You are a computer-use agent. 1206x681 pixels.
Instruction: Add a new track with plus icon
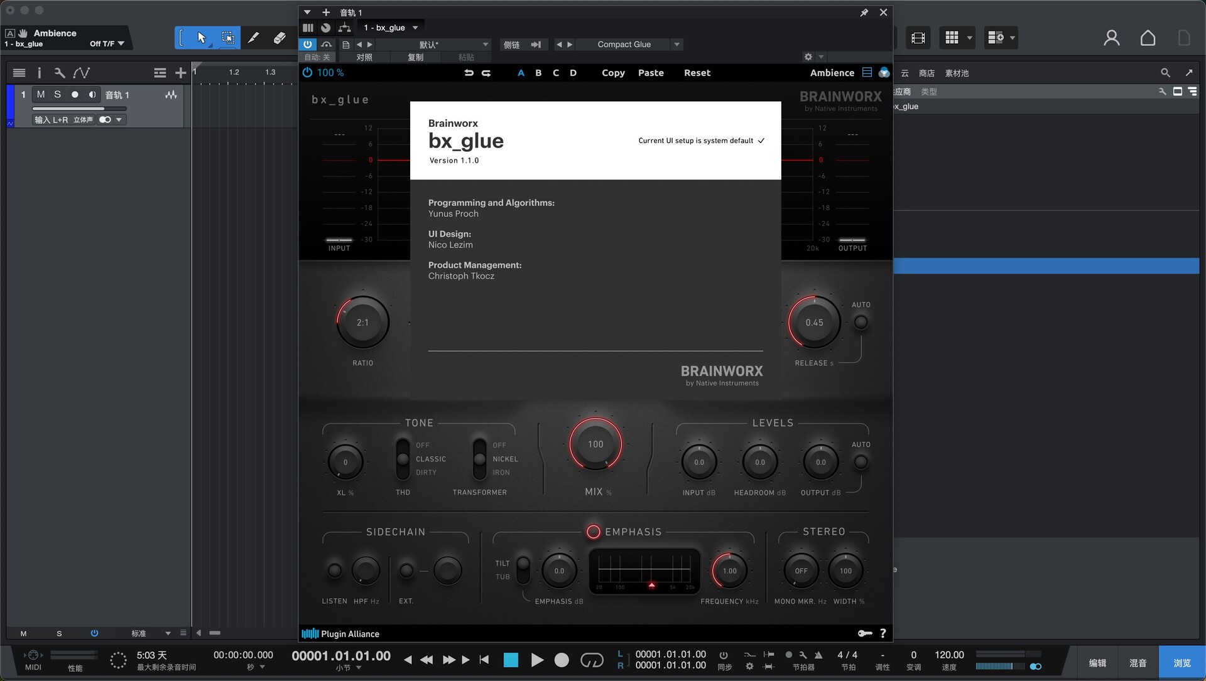pyautogui.click(x=180, y=73)
